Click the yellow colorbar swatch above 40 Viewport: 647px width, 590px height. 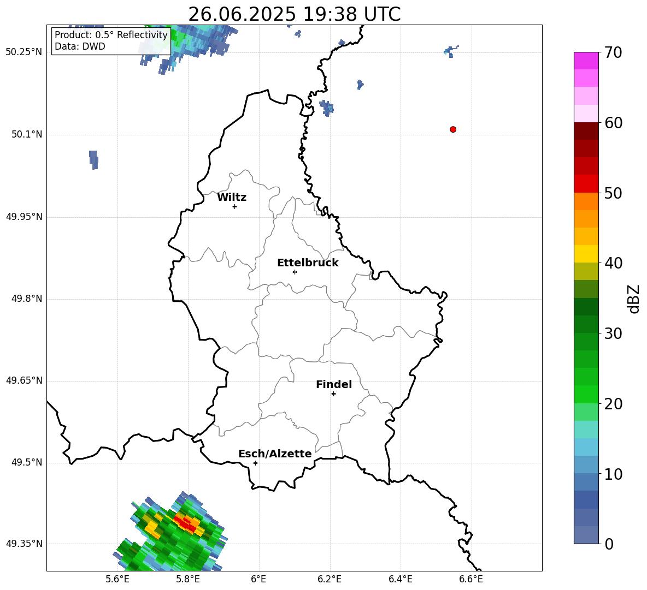click(586, 254)
